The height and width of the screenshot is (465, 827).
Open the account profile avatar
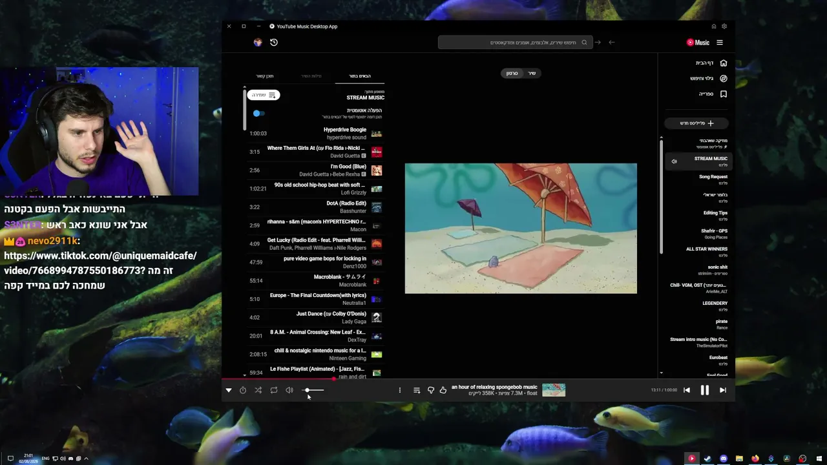(258, 43)
